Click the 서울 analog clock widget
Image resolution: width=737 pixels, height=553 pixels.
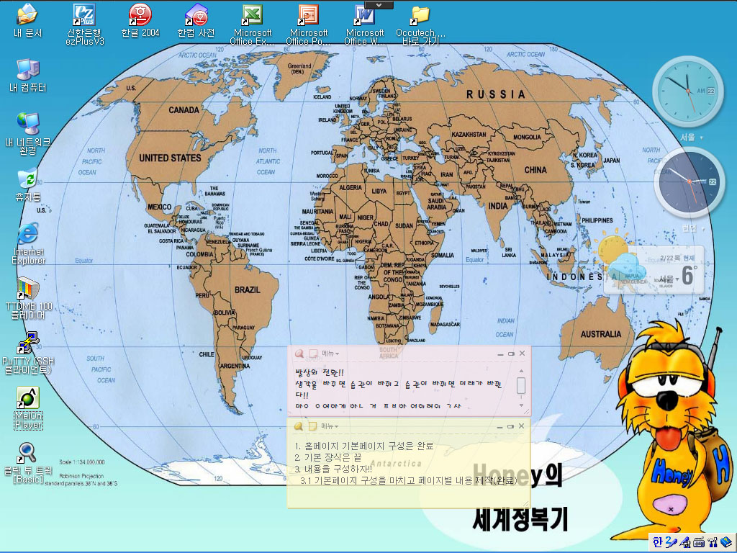coord(687,91)
